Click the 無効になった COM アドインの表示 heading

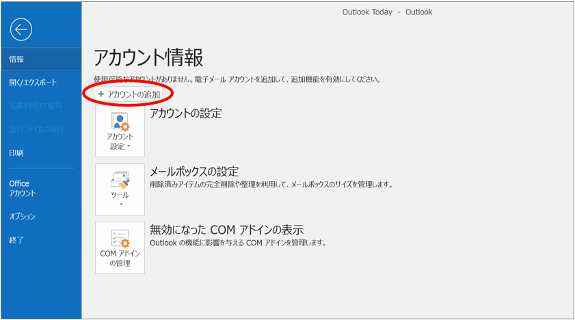(226, 230)
